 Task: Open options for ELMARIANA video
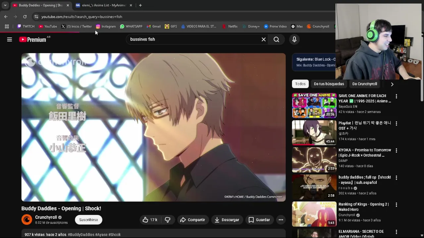396,232
